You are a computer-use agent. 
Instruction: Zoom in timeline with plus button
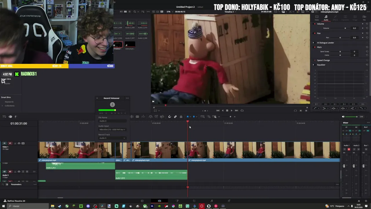point(235,117)
